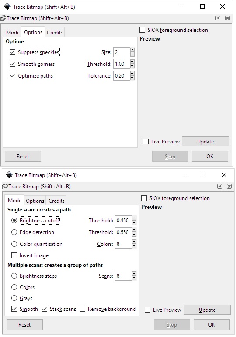Enable SIOX foreground selection in top window

[142, 30]
